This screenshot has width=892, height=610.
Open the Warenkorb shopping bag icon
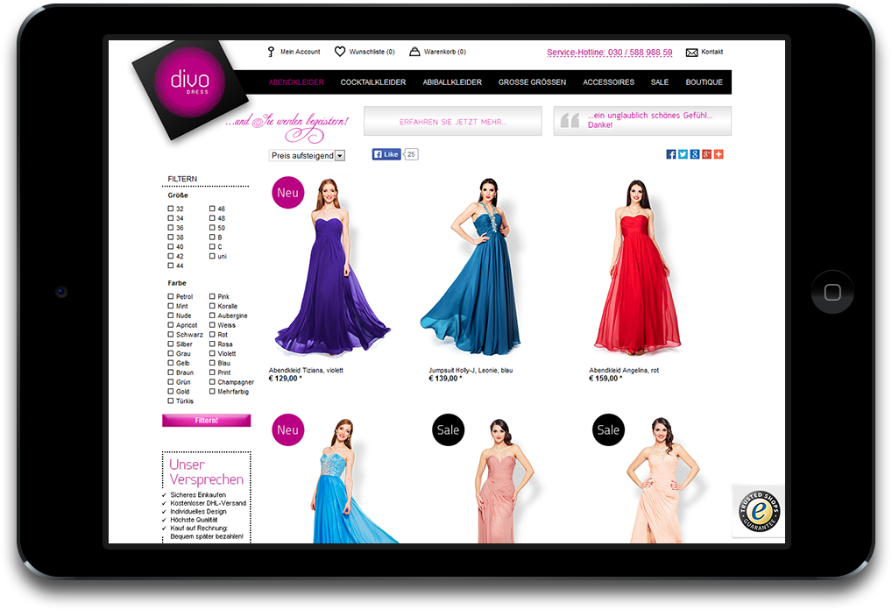tap(414, 52)
